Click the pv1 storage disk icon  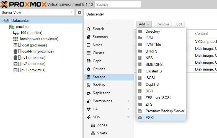tap(15, 58)
